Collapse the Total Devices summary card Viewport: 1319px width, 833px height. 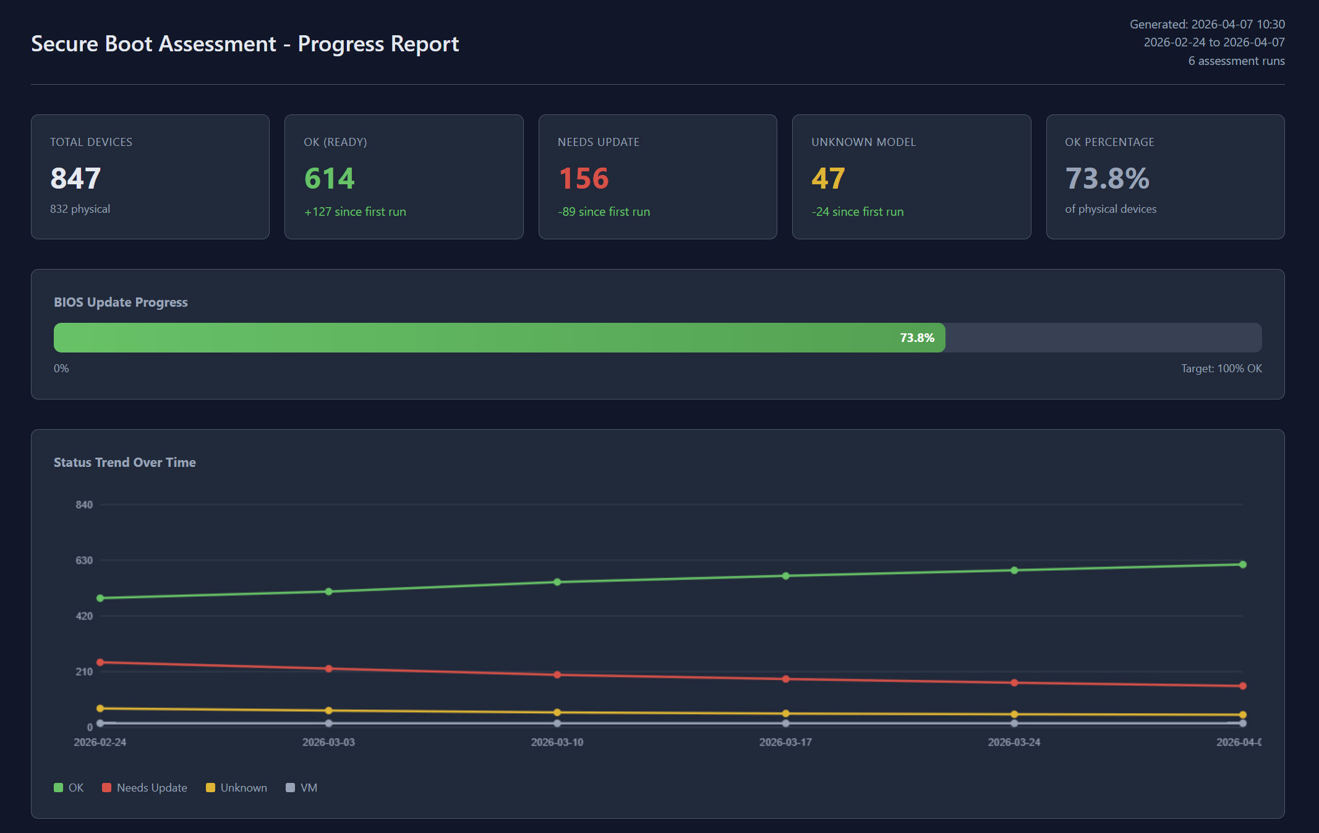pyautogui.click(x=150, y=177)
